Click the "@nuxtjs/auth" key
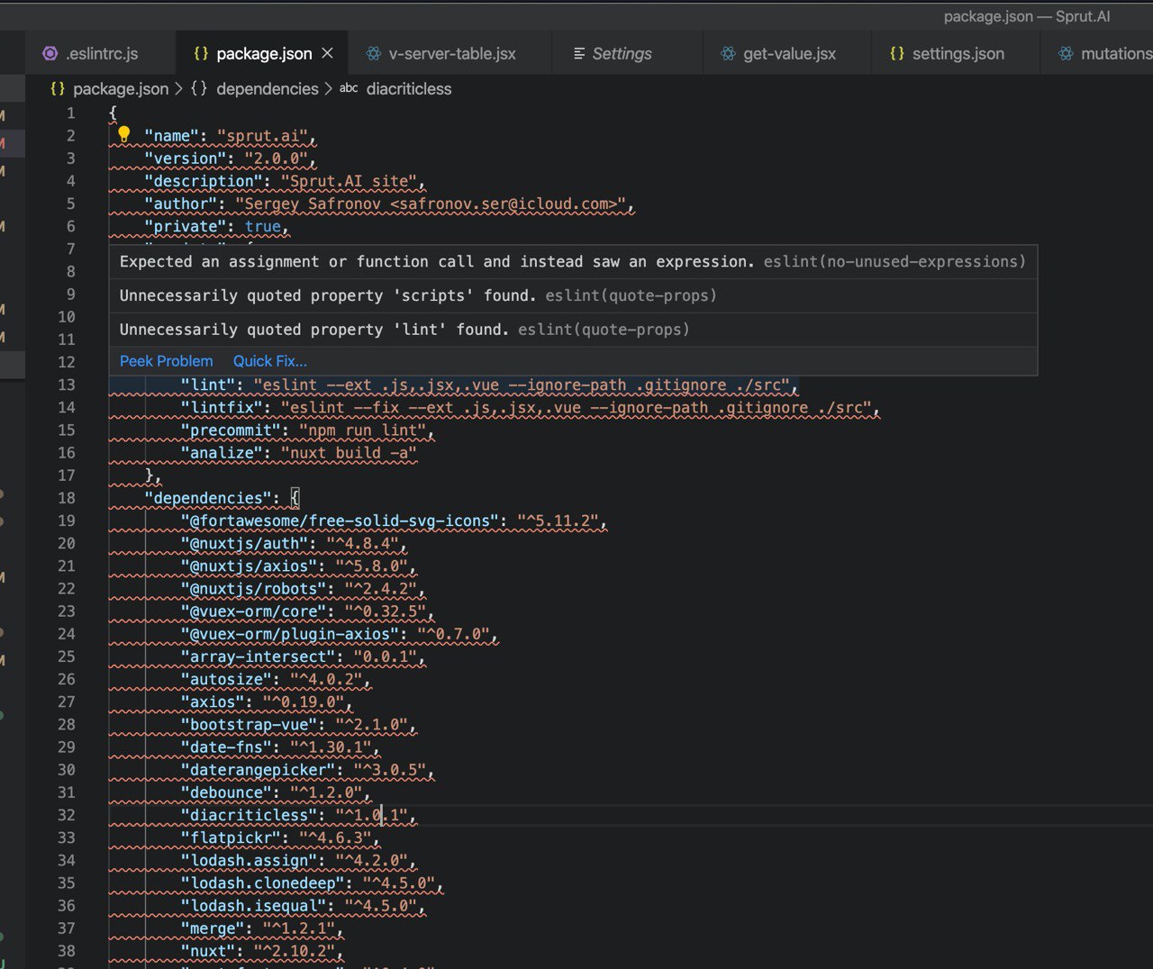 [244, 544]
